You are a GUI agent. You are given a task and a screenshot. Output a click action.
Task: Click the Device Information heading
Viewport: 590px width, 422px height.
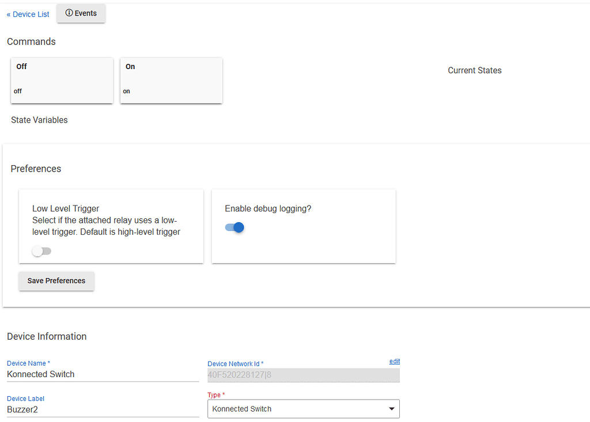point(47,336)
